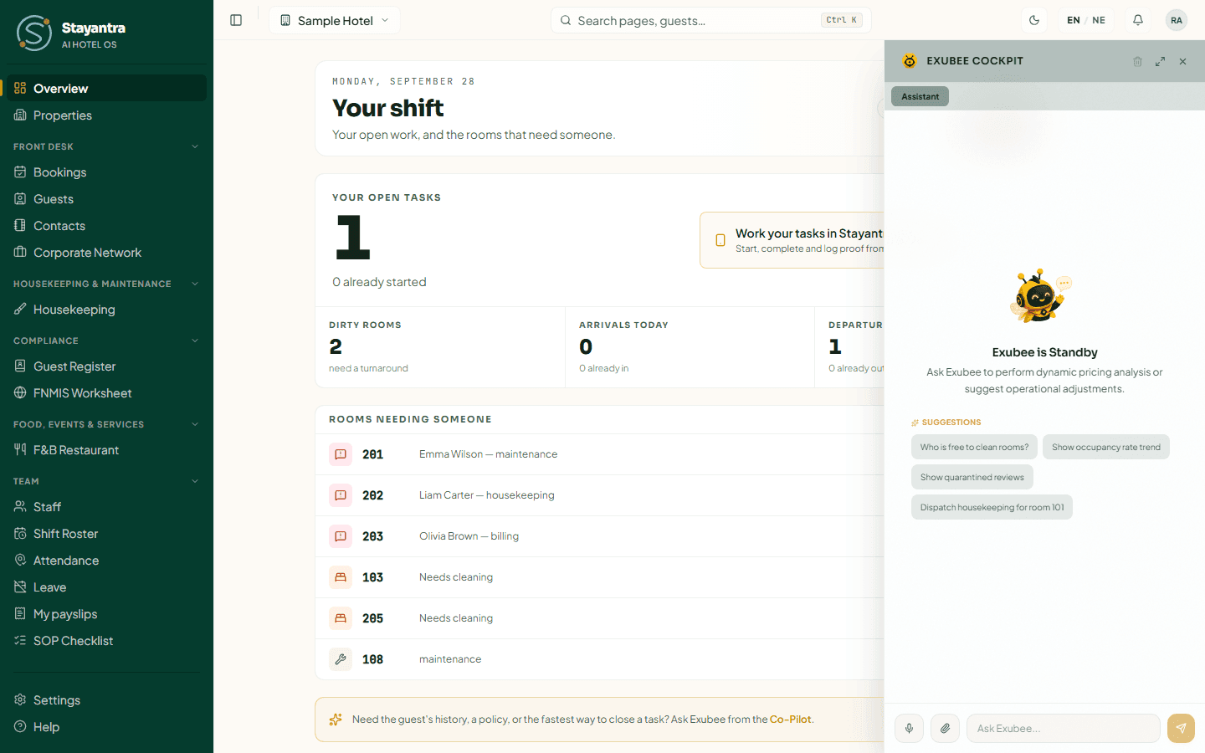Send message to Exubee
1205x753 pixels.
[1181, 728]
